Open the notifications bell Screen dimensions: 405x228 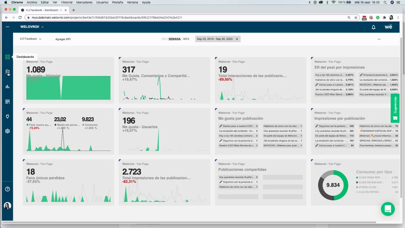(x=373, y=27)
